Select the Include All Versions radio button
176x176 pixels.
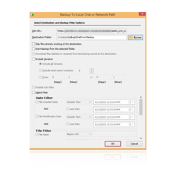[x=40, y=64]
